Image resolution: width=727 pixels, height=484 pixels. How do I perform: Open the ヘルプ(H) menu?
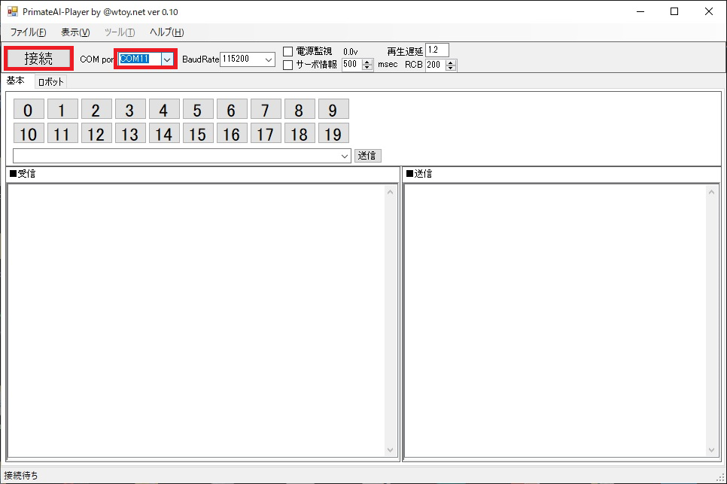[166, 32]
